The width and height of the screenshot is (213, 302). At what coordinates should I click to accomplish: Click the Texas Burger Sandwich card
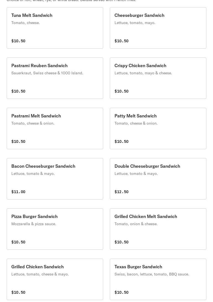158,279
